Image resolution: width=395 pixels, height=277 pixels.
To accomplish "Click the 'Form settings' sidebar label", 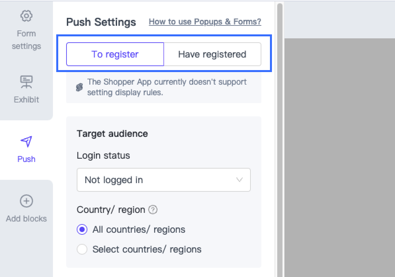I will pos(26,40).
